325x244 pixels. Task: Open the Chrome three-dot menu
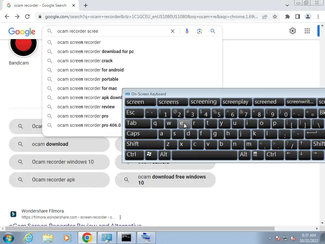318,17
